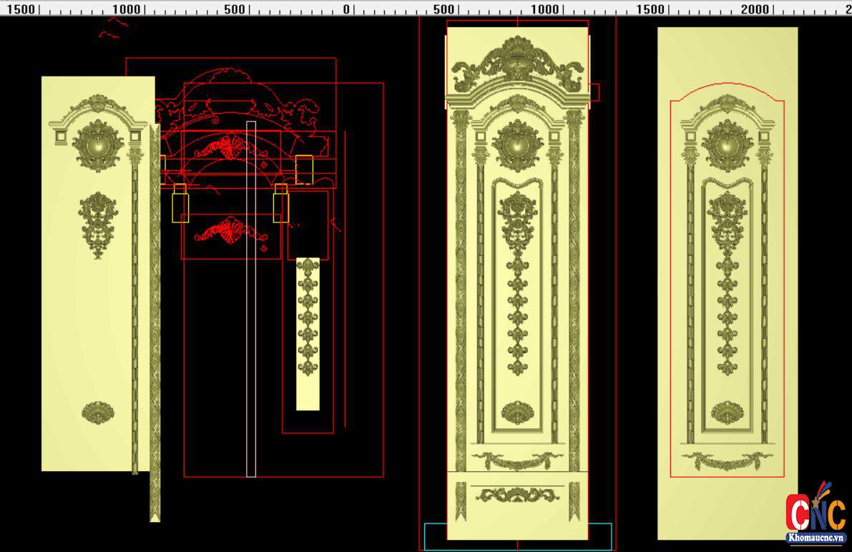Select the small floral drop relief strip

point(308,317)
